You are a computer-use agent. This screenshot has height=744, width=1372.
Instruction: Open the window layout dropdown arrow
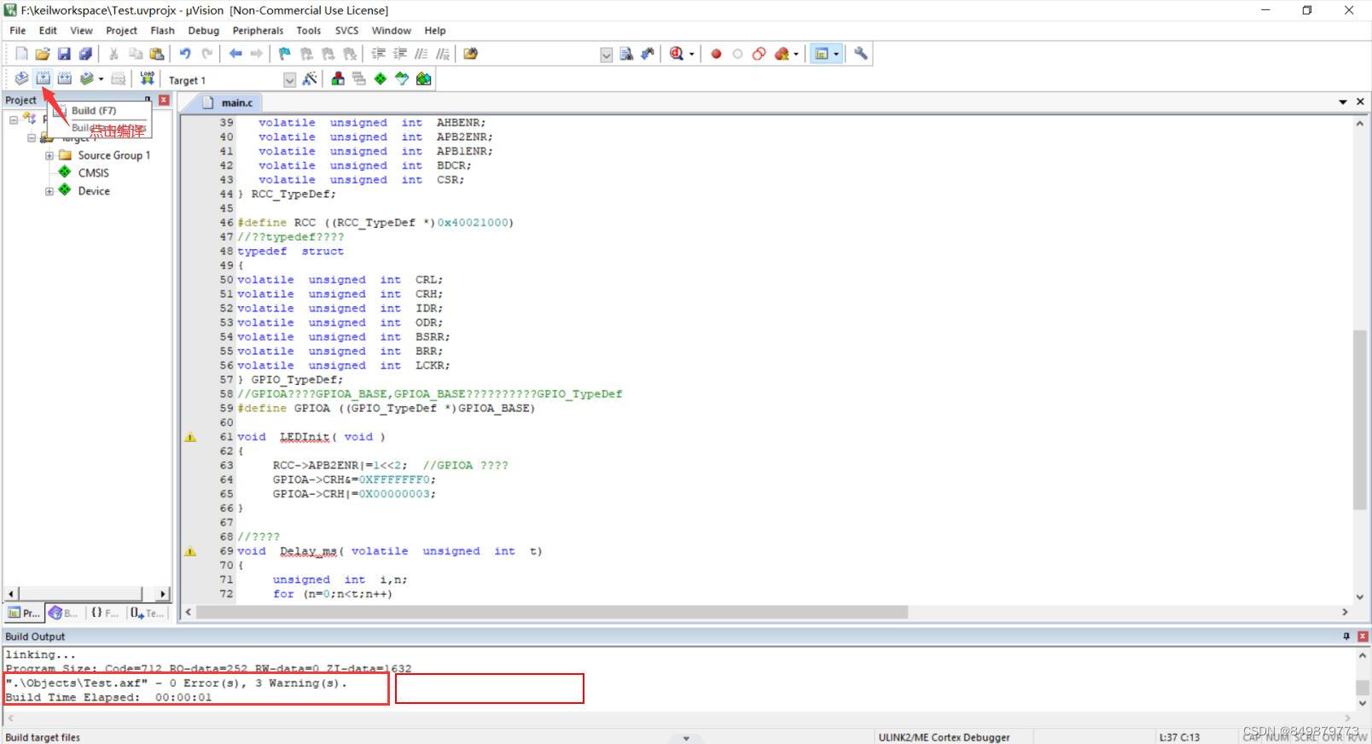836,54
